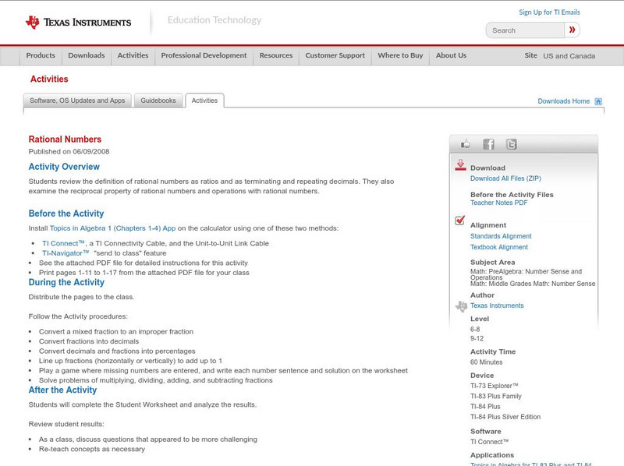The width and height of the screenshot is (624, 466).
Task: Open Sign Up for TI Emails link
Action: [x=549, y=12]
